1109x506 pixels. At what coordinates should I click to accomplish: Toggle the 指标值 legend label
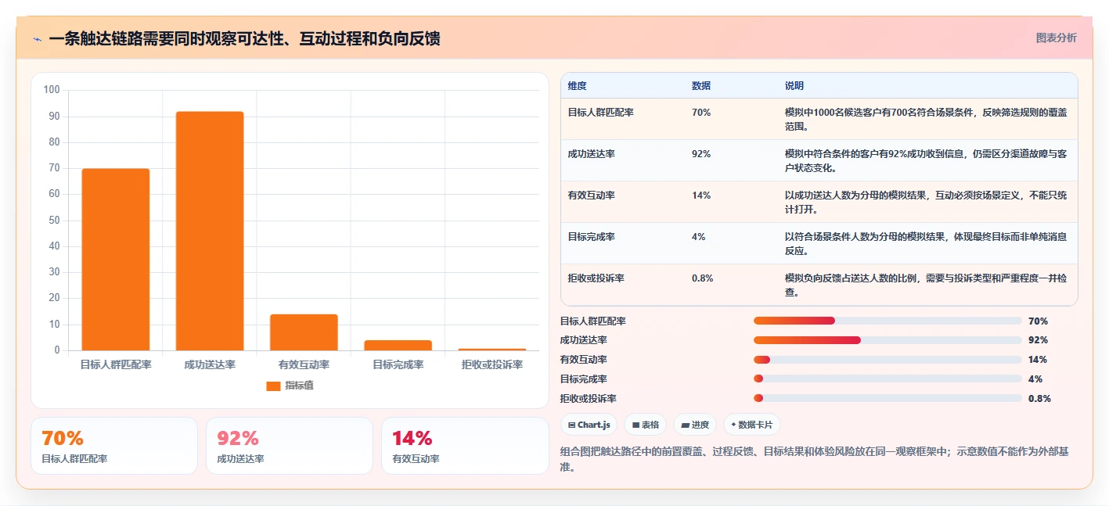(299, 386)
